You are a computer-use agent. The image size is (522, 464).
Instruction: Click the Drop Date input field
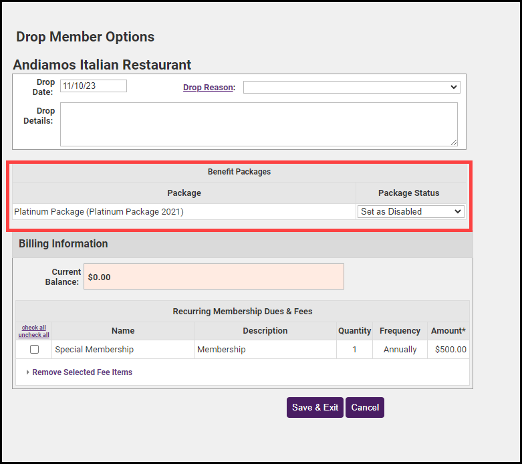93,86
